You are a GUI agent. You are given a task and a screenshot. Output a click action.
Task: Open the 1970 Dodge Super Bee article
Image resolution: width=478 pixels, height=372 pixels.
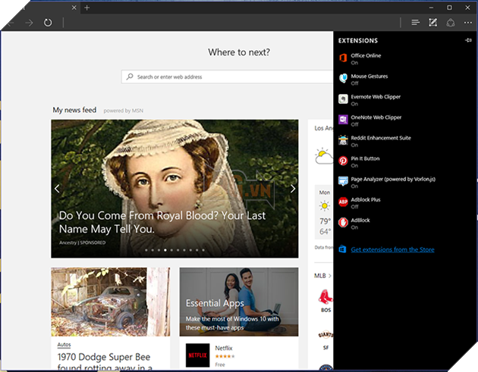tap(105, 361)
